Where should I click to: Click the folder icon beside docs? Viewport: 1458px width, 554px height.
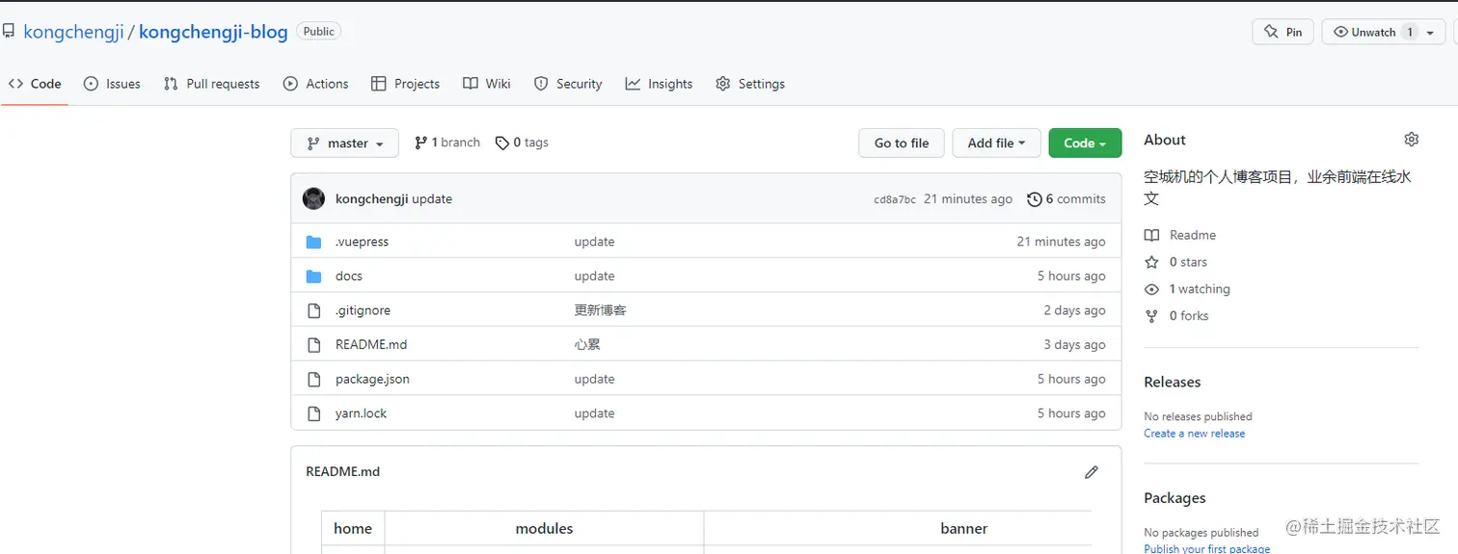(313, 277)
